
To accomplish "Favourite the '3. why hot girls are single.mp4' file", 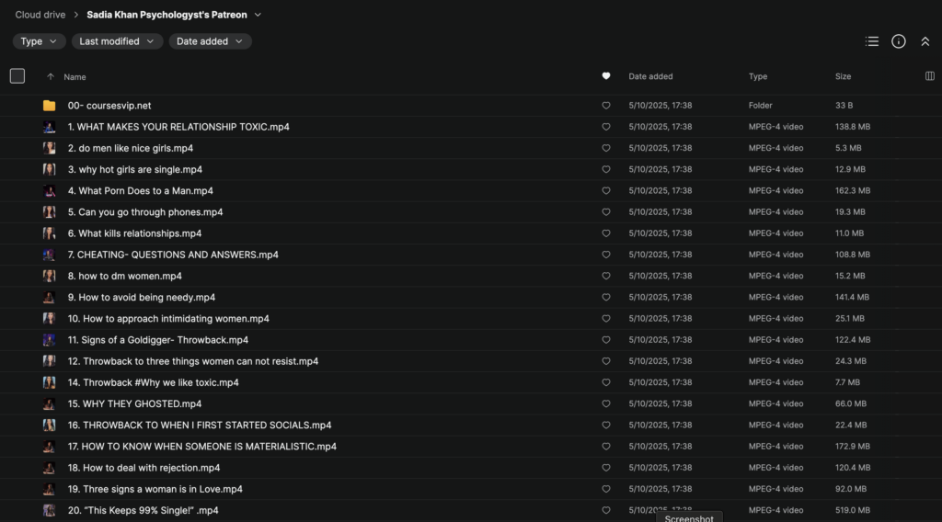I will coord(605,170).
